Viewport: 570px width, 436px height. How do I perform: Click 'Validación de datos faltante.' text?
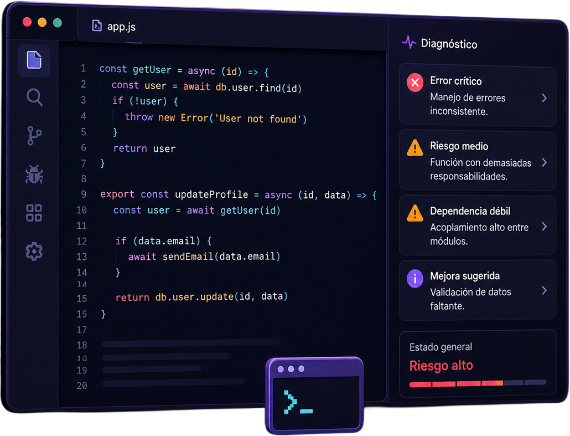coord(470,299)
